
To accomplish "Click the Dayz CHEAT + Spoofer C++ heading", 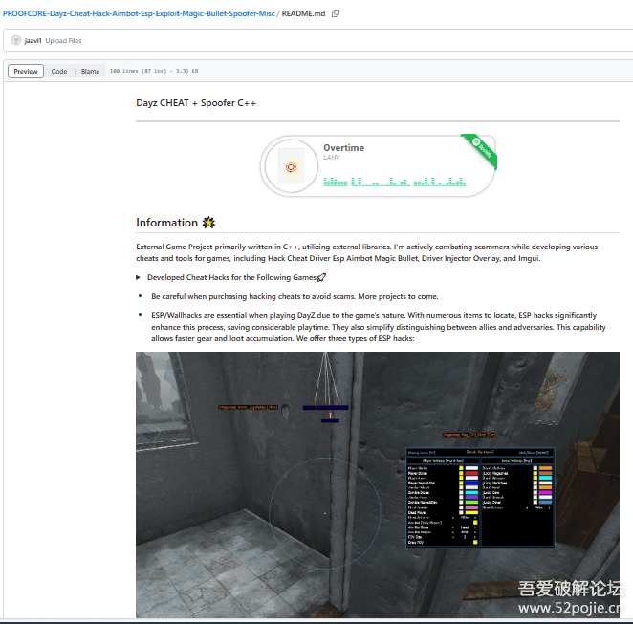I will [196, 103].
